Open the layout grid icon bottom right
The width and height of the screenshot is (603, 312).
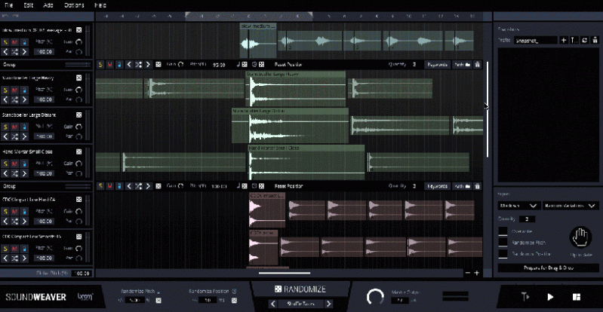(x=576, y=297)
